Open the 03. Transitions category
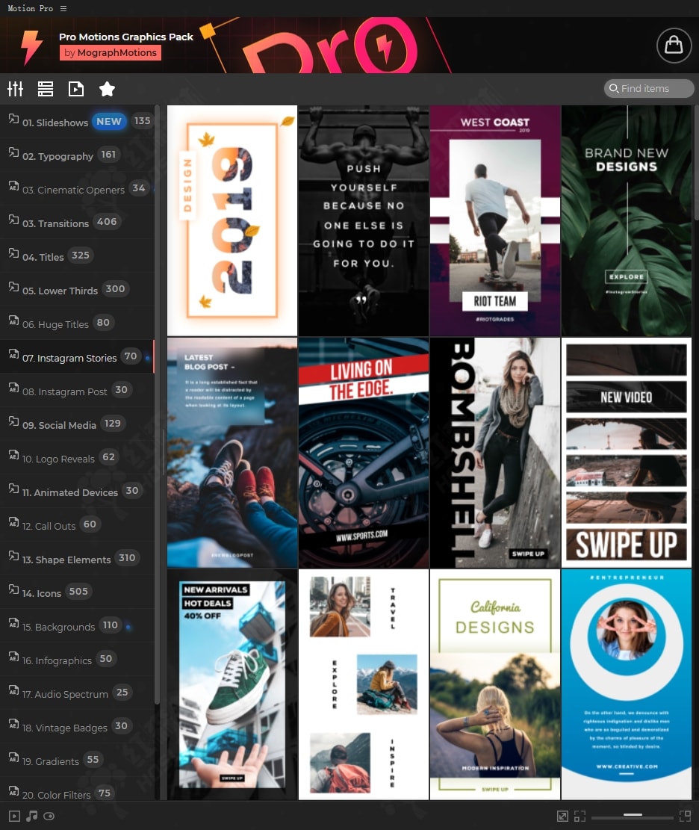The image size is (699, 830). coord(77,223)
